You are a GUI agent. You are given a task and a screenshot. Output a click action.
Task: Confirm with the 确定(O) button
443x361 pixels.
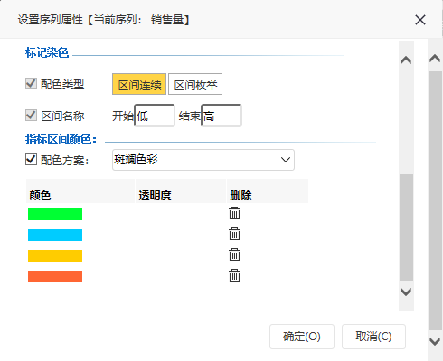tap(302, 337)
